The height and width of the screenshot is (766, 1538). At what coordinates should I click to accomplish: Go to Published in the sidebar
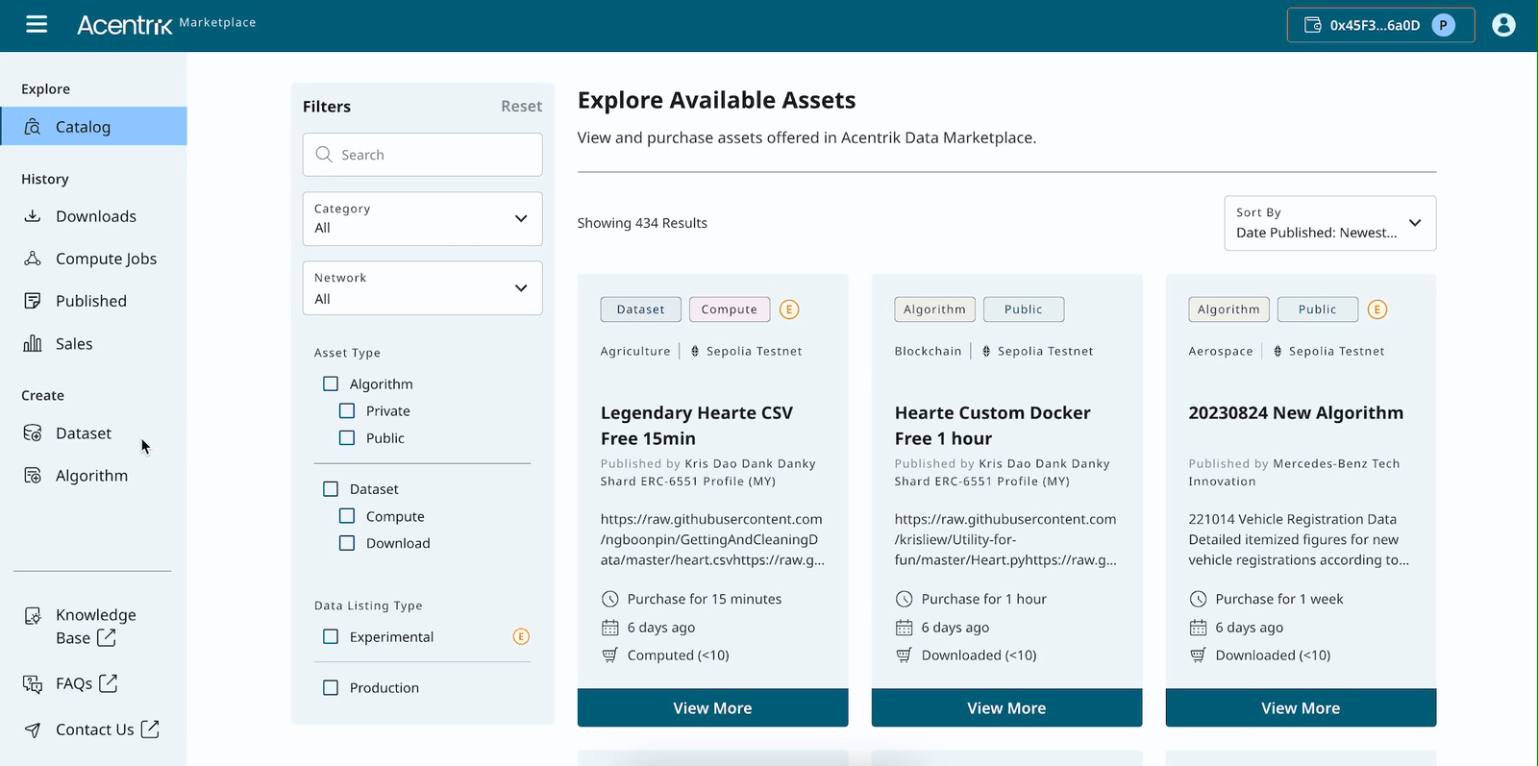pos(90,301)
